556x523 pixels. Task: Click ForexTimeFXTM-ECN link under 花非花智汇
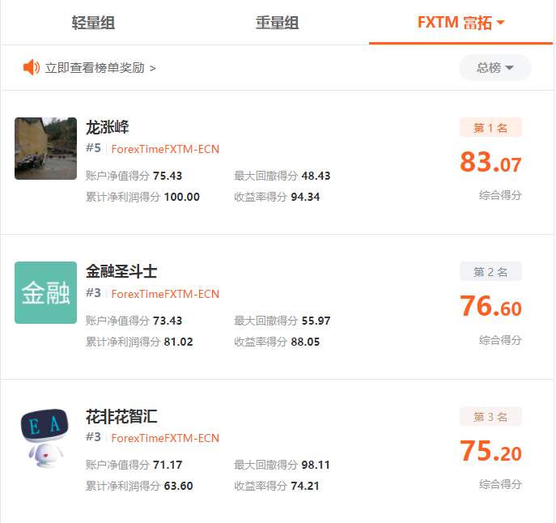point(165,438)
